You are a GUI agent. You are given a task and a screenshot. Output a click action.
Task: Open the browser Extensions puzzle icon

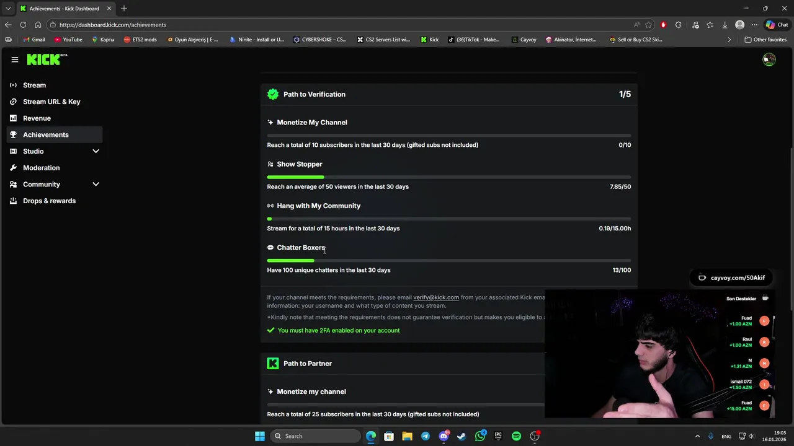tap(678, 25)
